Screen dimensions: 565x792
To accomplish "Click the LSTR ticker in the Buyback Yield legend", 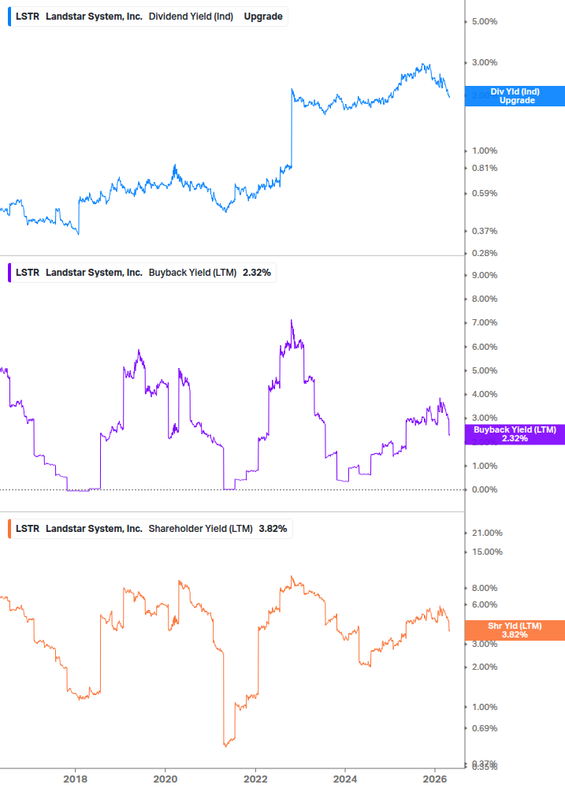I will [28, 273].
